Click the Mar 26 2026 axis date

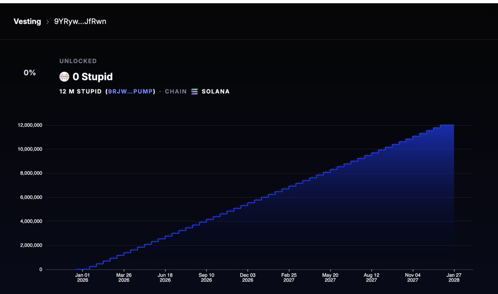[x=124, y=277]
